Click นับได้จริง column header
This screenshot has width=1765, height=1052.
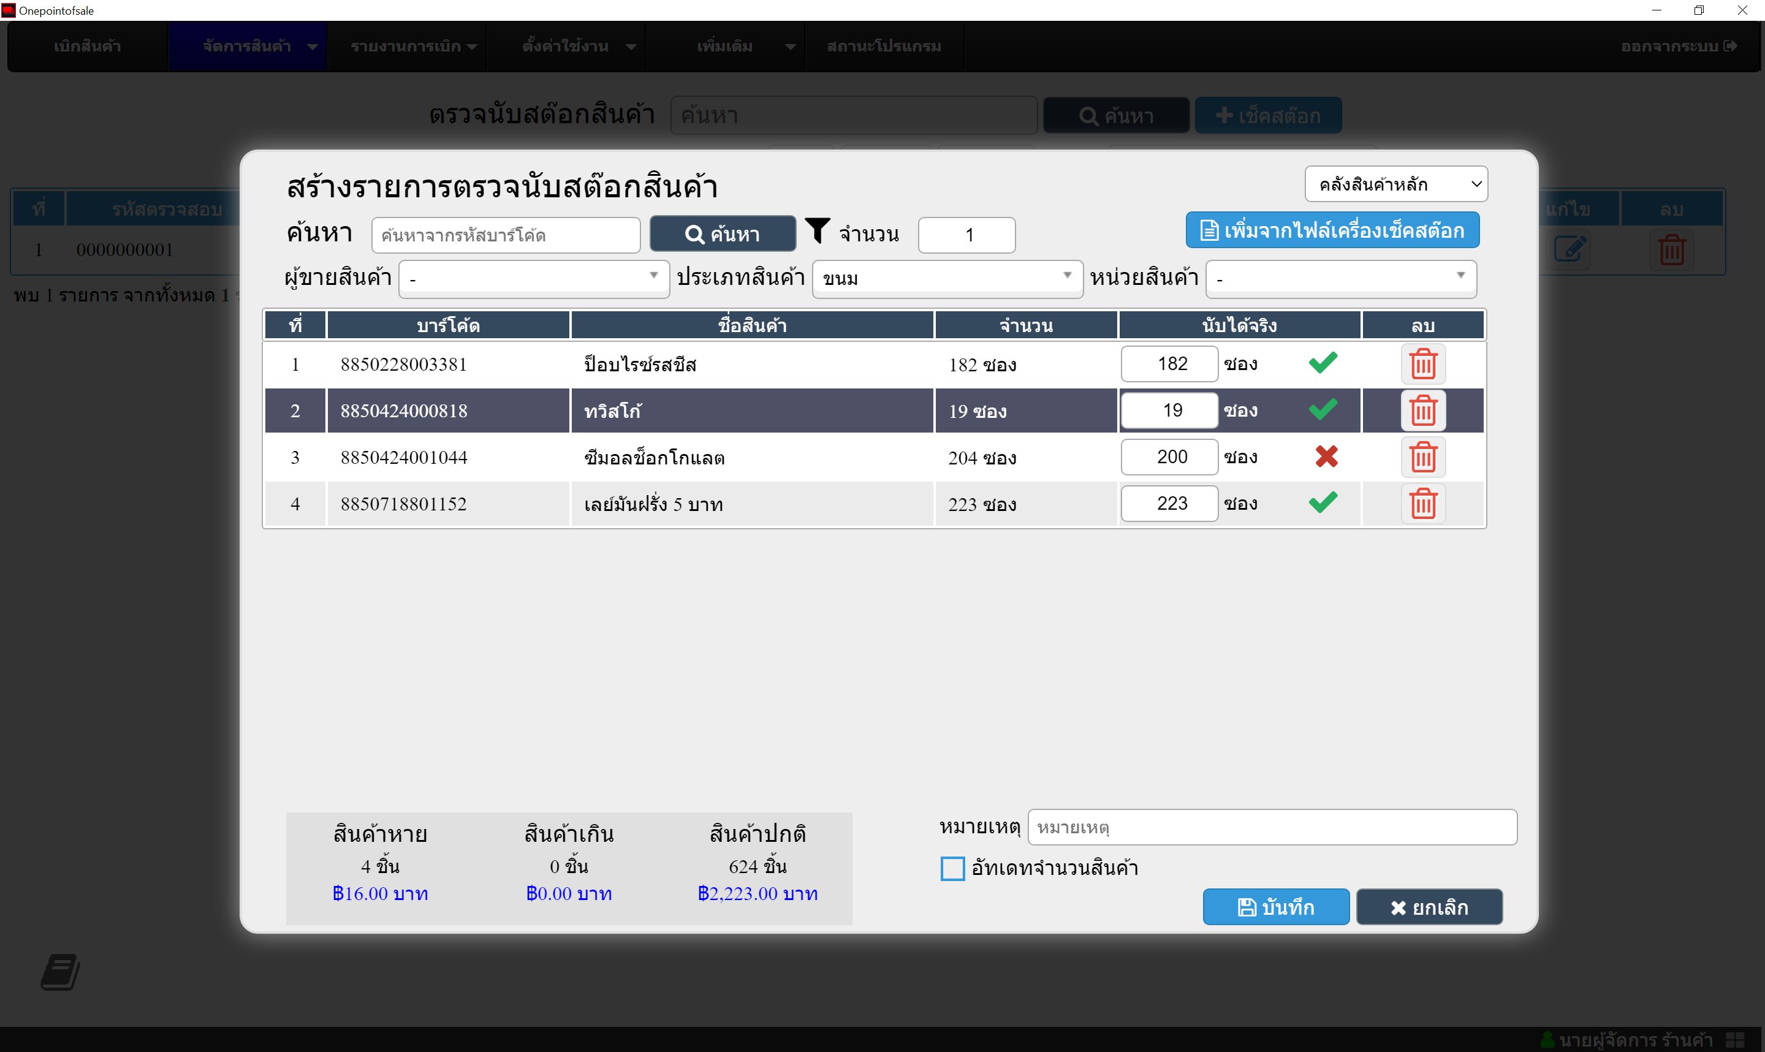(x=1239, y=325)
